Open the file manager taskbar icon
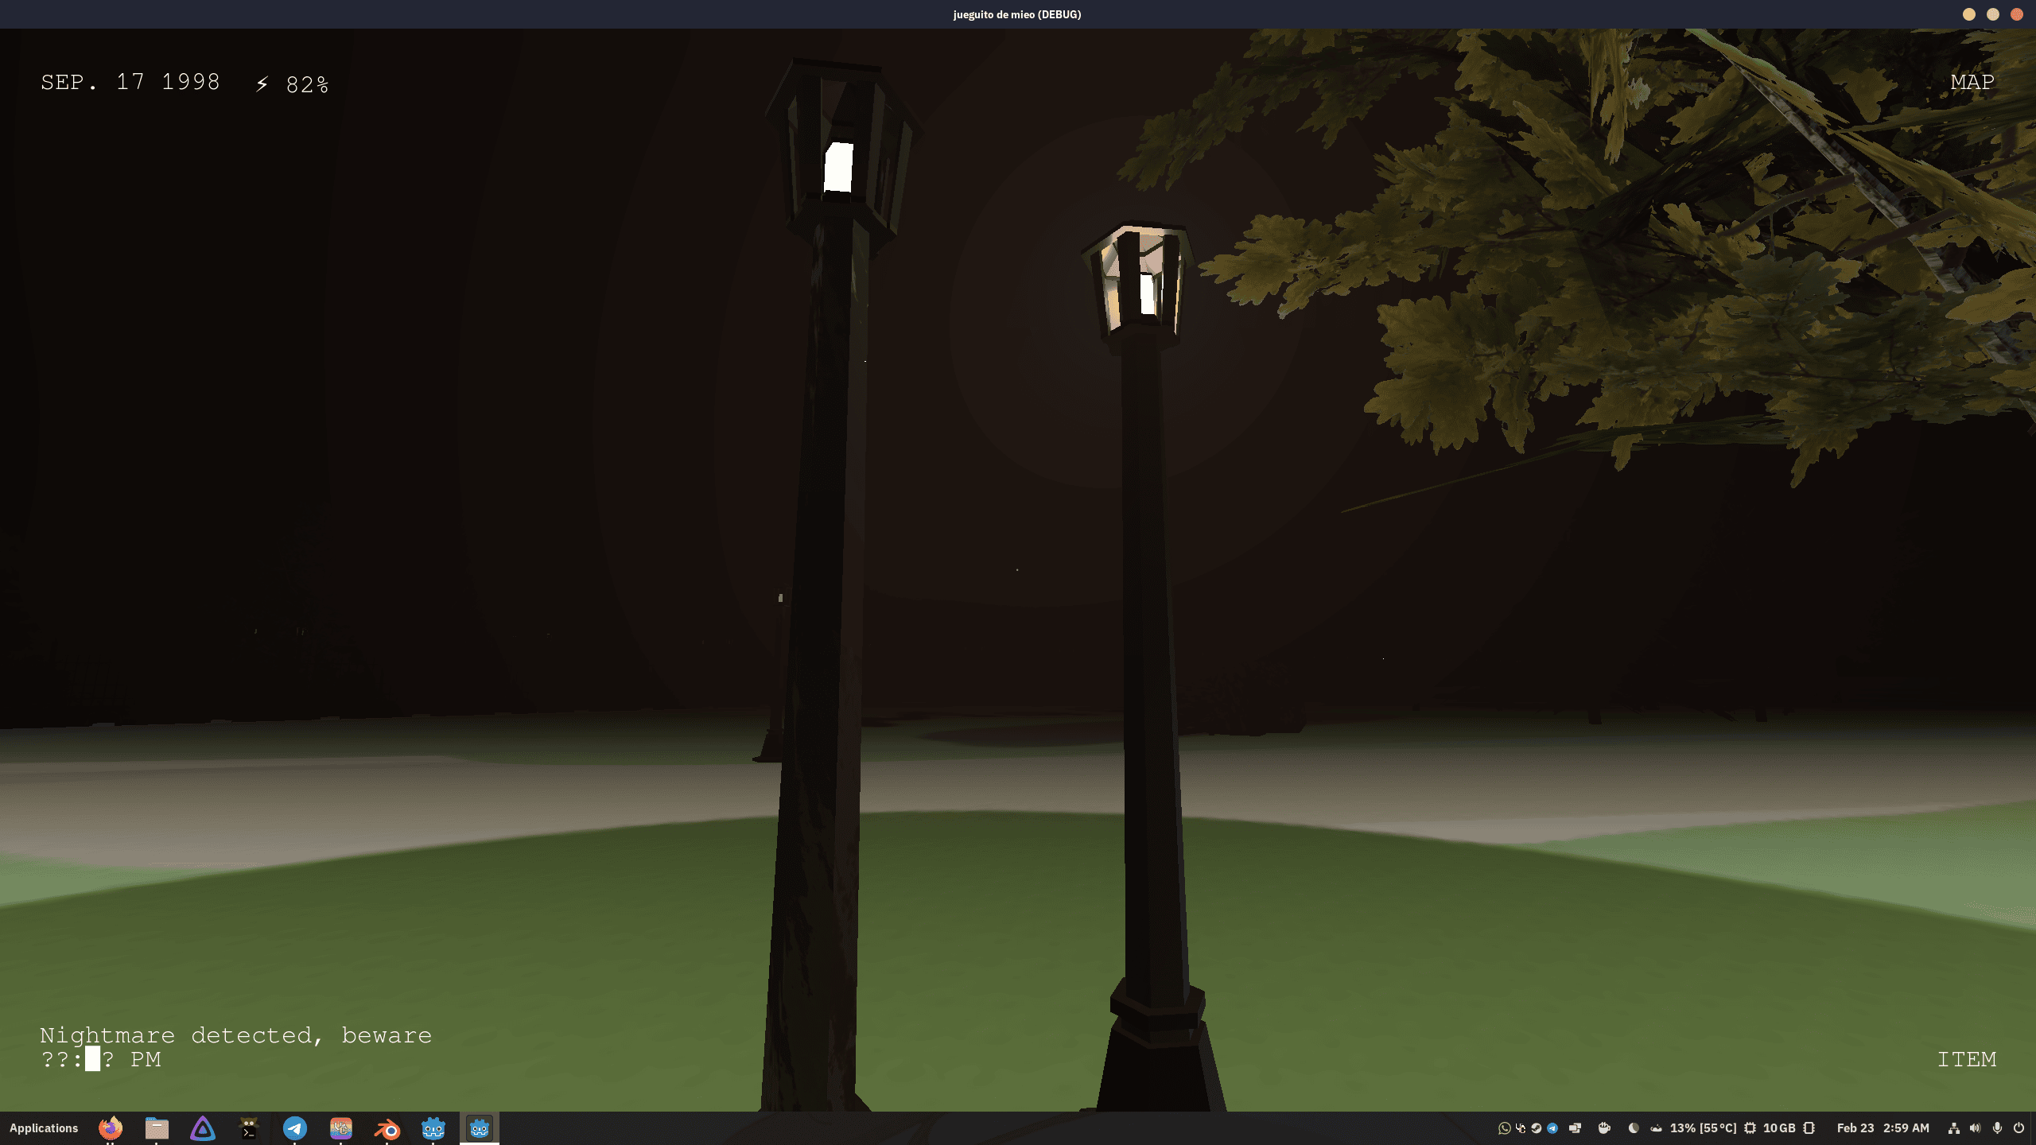 point(157,1128)
